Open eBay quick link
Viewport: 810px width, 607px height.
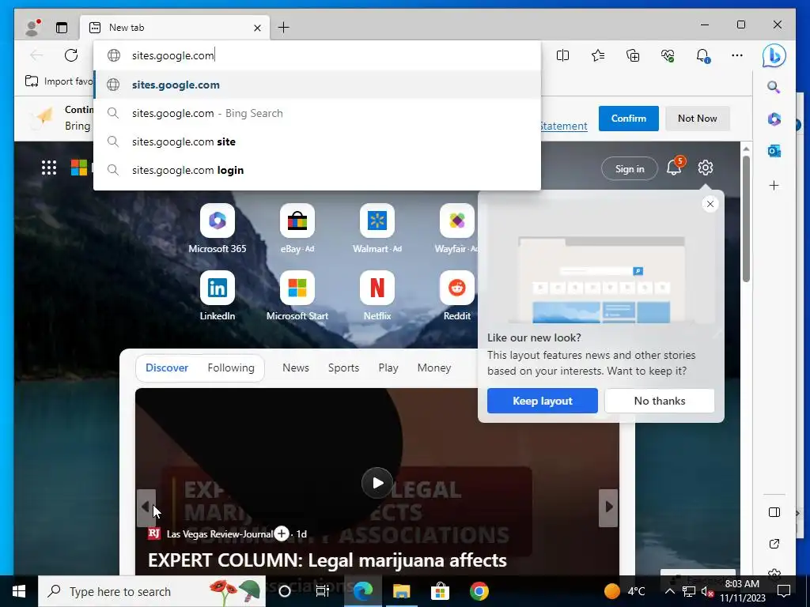(x=297, y=228)
